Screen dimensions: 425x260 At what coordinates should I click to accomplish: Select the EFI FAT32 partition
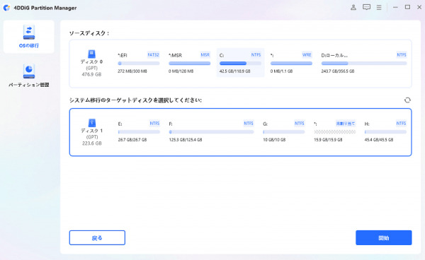pyautogui.click(x=139, y=63)
